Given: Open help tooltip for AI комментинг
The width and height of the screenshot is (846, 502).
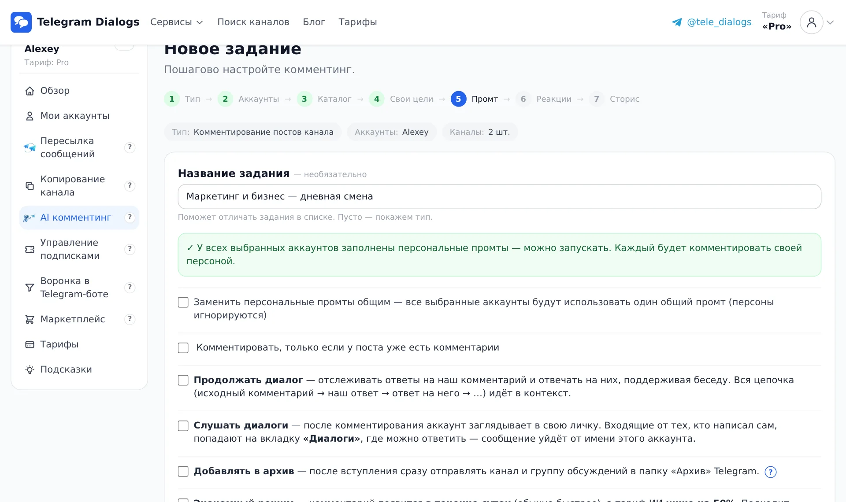Looking at the screenshot, I should tap(130, 218).
